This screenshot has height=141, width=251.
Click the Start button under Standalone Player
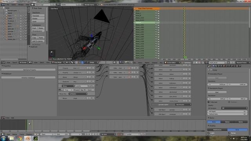[217, 92]
